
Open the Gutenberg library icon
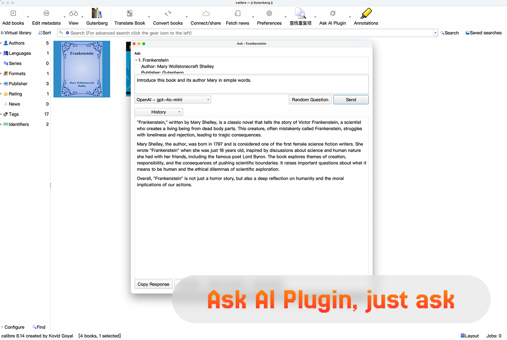[97, 13]
